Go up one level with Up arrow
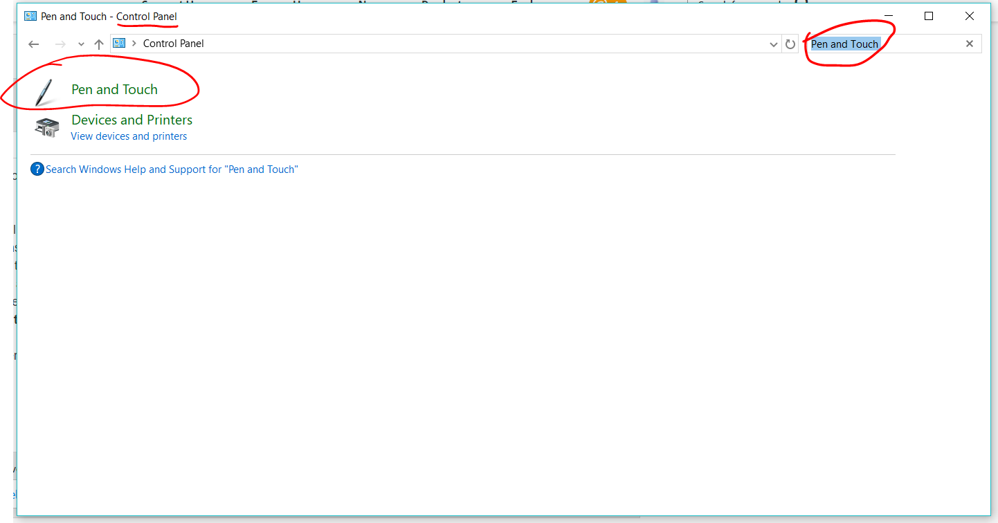Image resolution: width=998 pixels, height=523 pixels. [x=99, y=44]
